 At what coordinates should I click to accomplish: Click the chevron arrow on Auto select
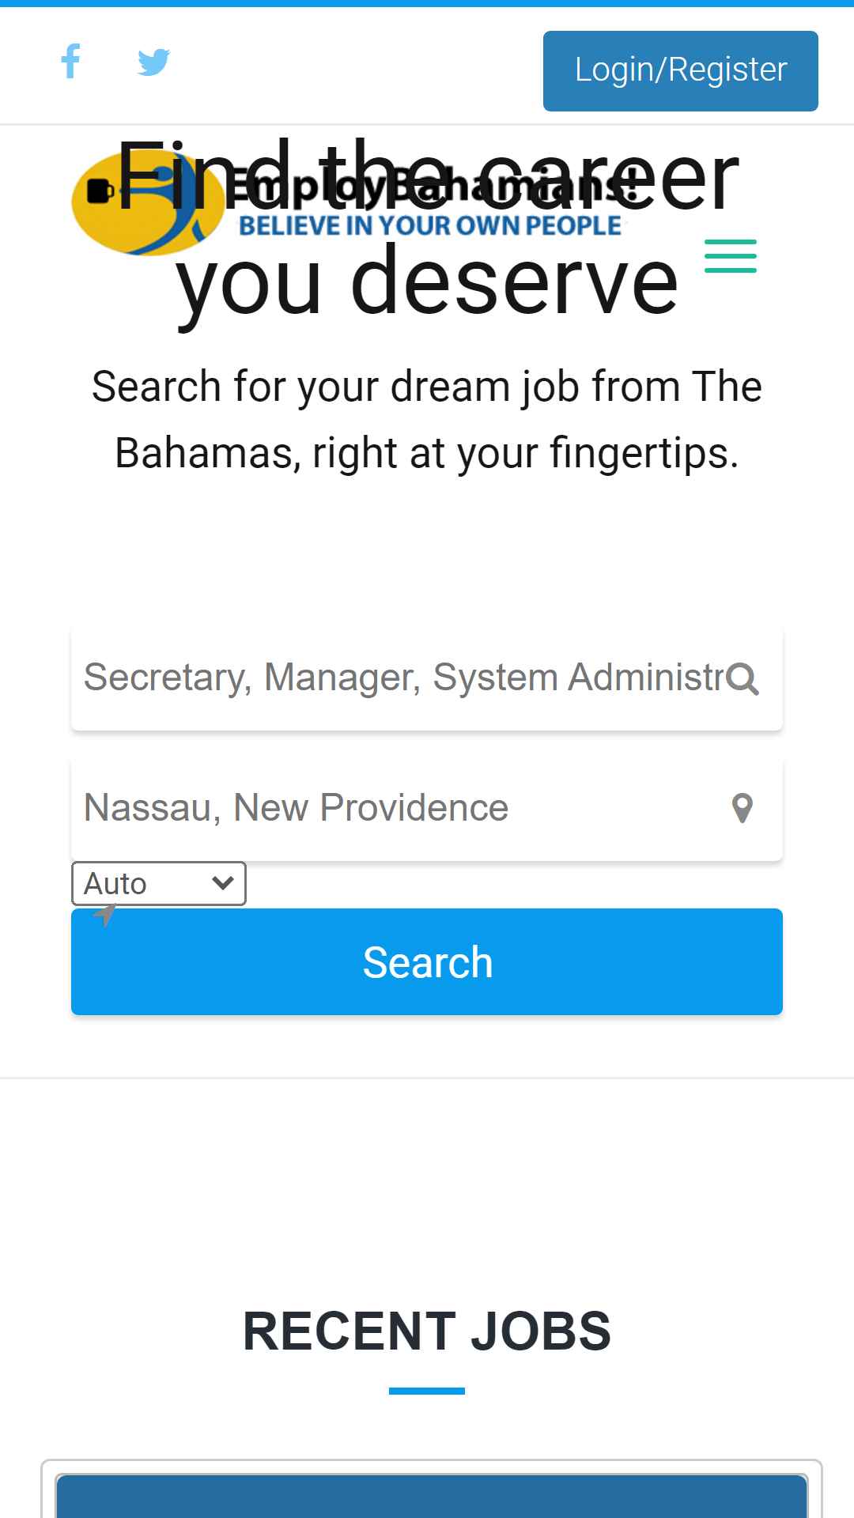(223, 882)
